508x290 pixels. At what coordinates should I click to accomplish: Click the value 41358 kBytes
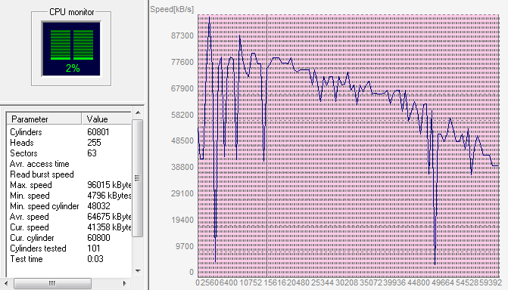coord(109,227)
